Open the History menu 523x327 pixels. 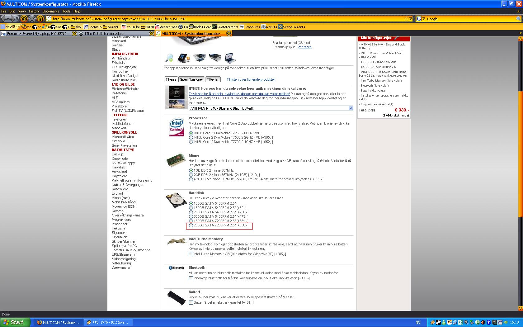(34, 11)
